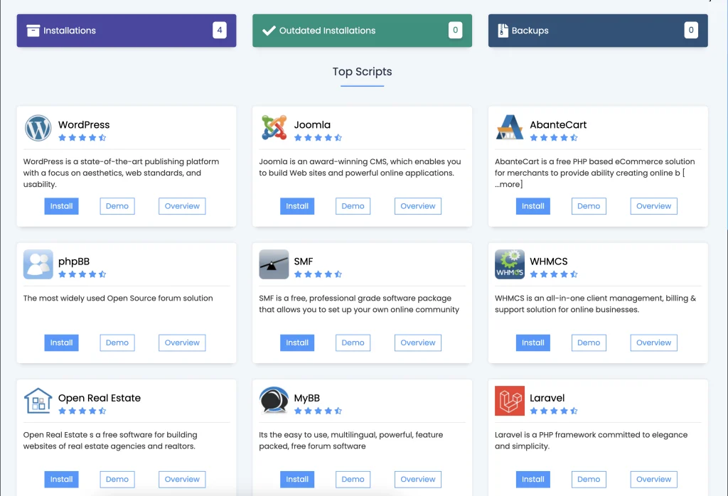Click the Top Scripts heading
Screen dimensions: 728x496
pyautogui.click(x=362, y=72)
